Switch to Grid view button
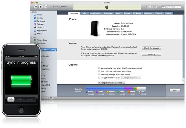The width and height of the screenshot is (186, 128). pos(151,7)
